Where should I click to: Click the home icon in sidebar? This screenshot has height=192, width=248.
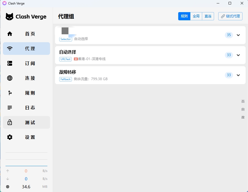tap(10, 34)
